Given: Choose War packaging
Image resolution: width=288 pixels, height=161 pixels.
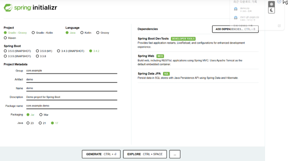Looking at the screenshot, I should click(x=44, y=114).
